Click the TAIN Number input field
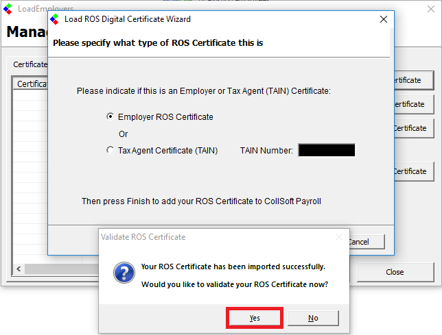Image resolution: width=442 pixels, height=335 pixels. click(x=327, y=151)
